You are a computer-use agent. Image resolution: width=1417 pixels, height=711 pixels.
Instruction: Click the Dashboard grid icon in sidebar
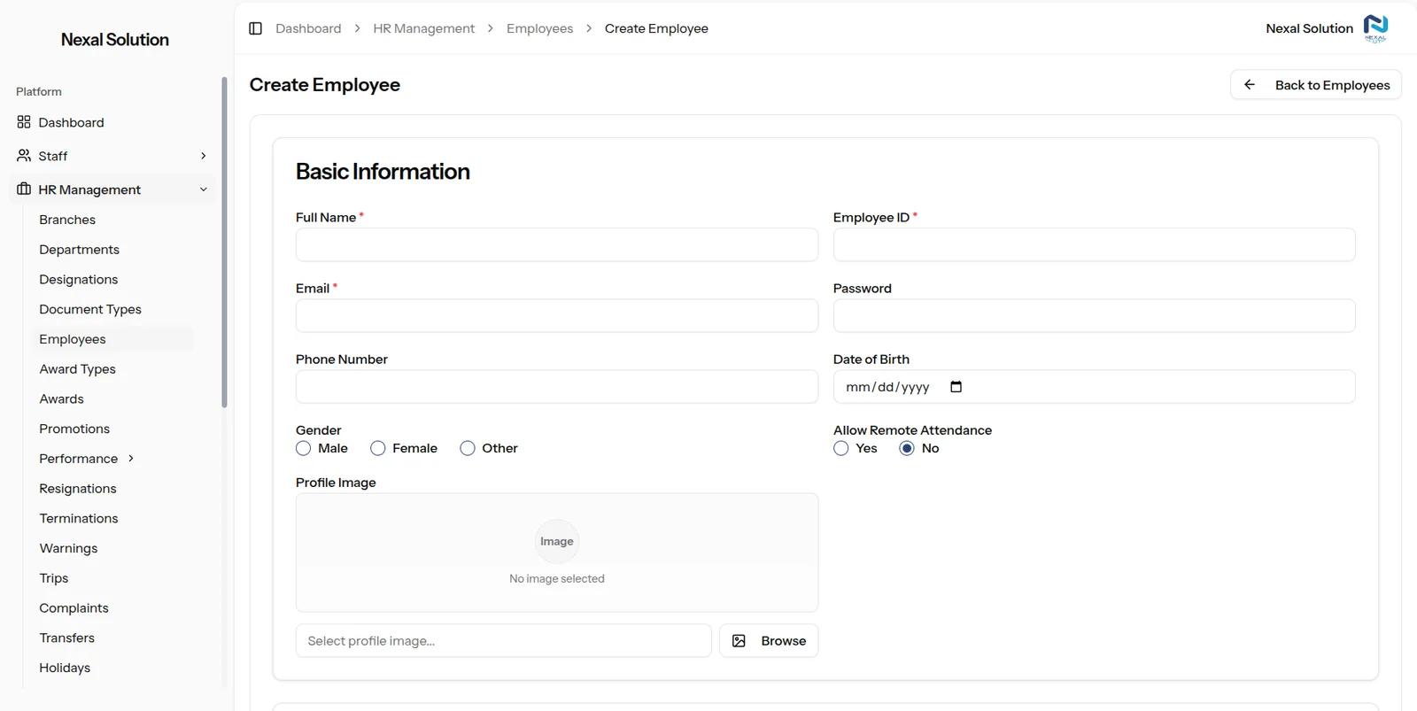(24, 122)
